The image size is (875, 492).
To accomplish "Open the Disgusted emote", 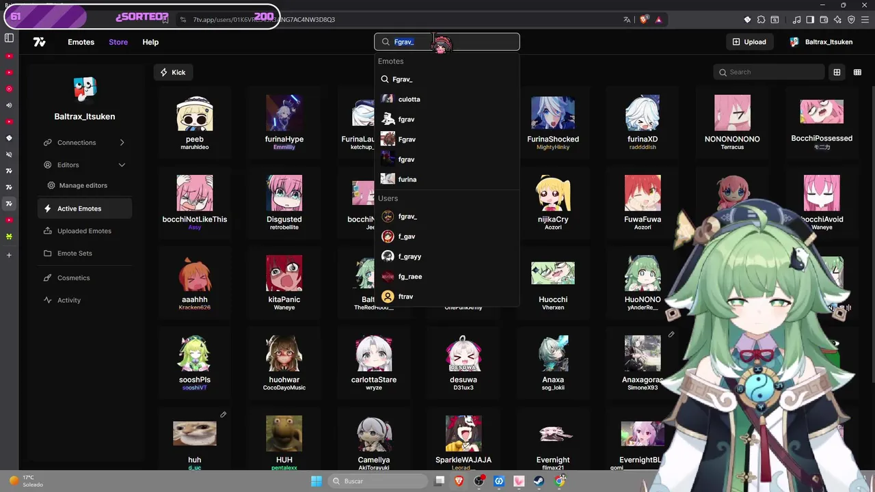I will point(284,202).
